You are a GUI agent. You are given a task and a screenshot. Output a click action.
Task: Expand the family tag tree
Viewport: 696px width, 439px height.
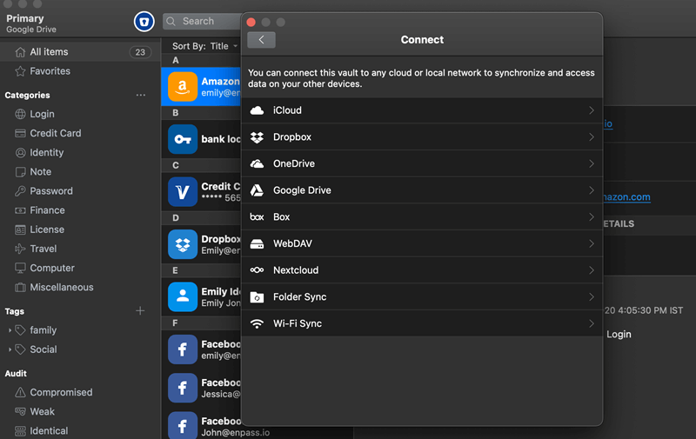pyautogui.click(x=10, y=330)
